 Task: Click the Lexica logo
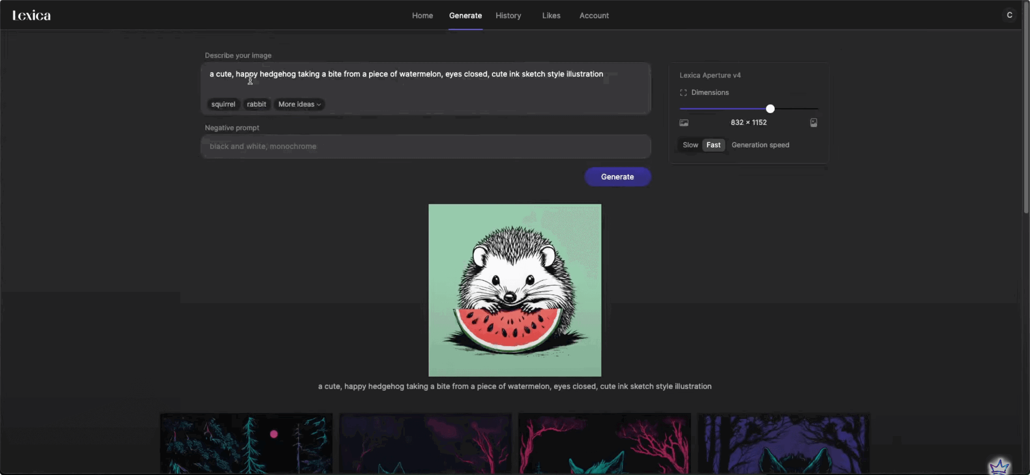(31, 15)
